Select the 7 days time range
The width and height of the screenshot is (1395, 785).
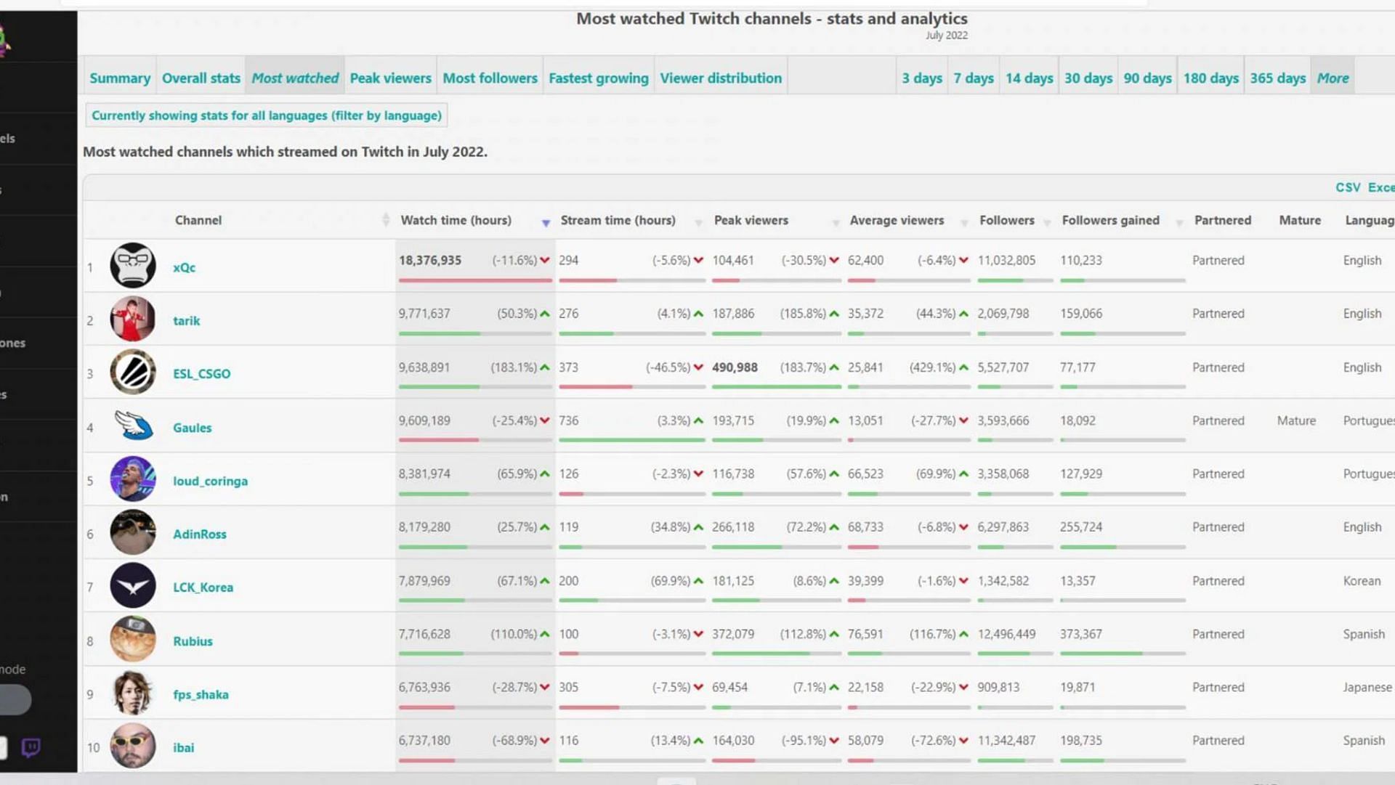pos(974,78)
